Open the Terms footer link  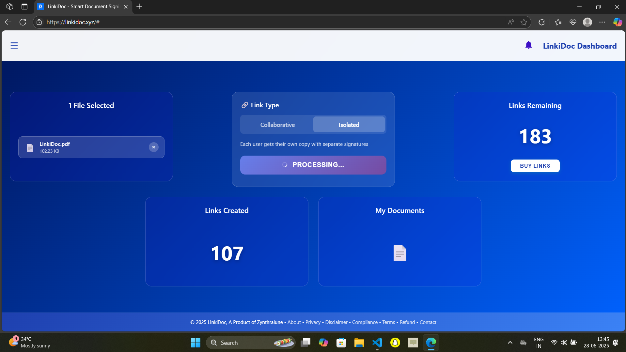click(x=388, y=322)
